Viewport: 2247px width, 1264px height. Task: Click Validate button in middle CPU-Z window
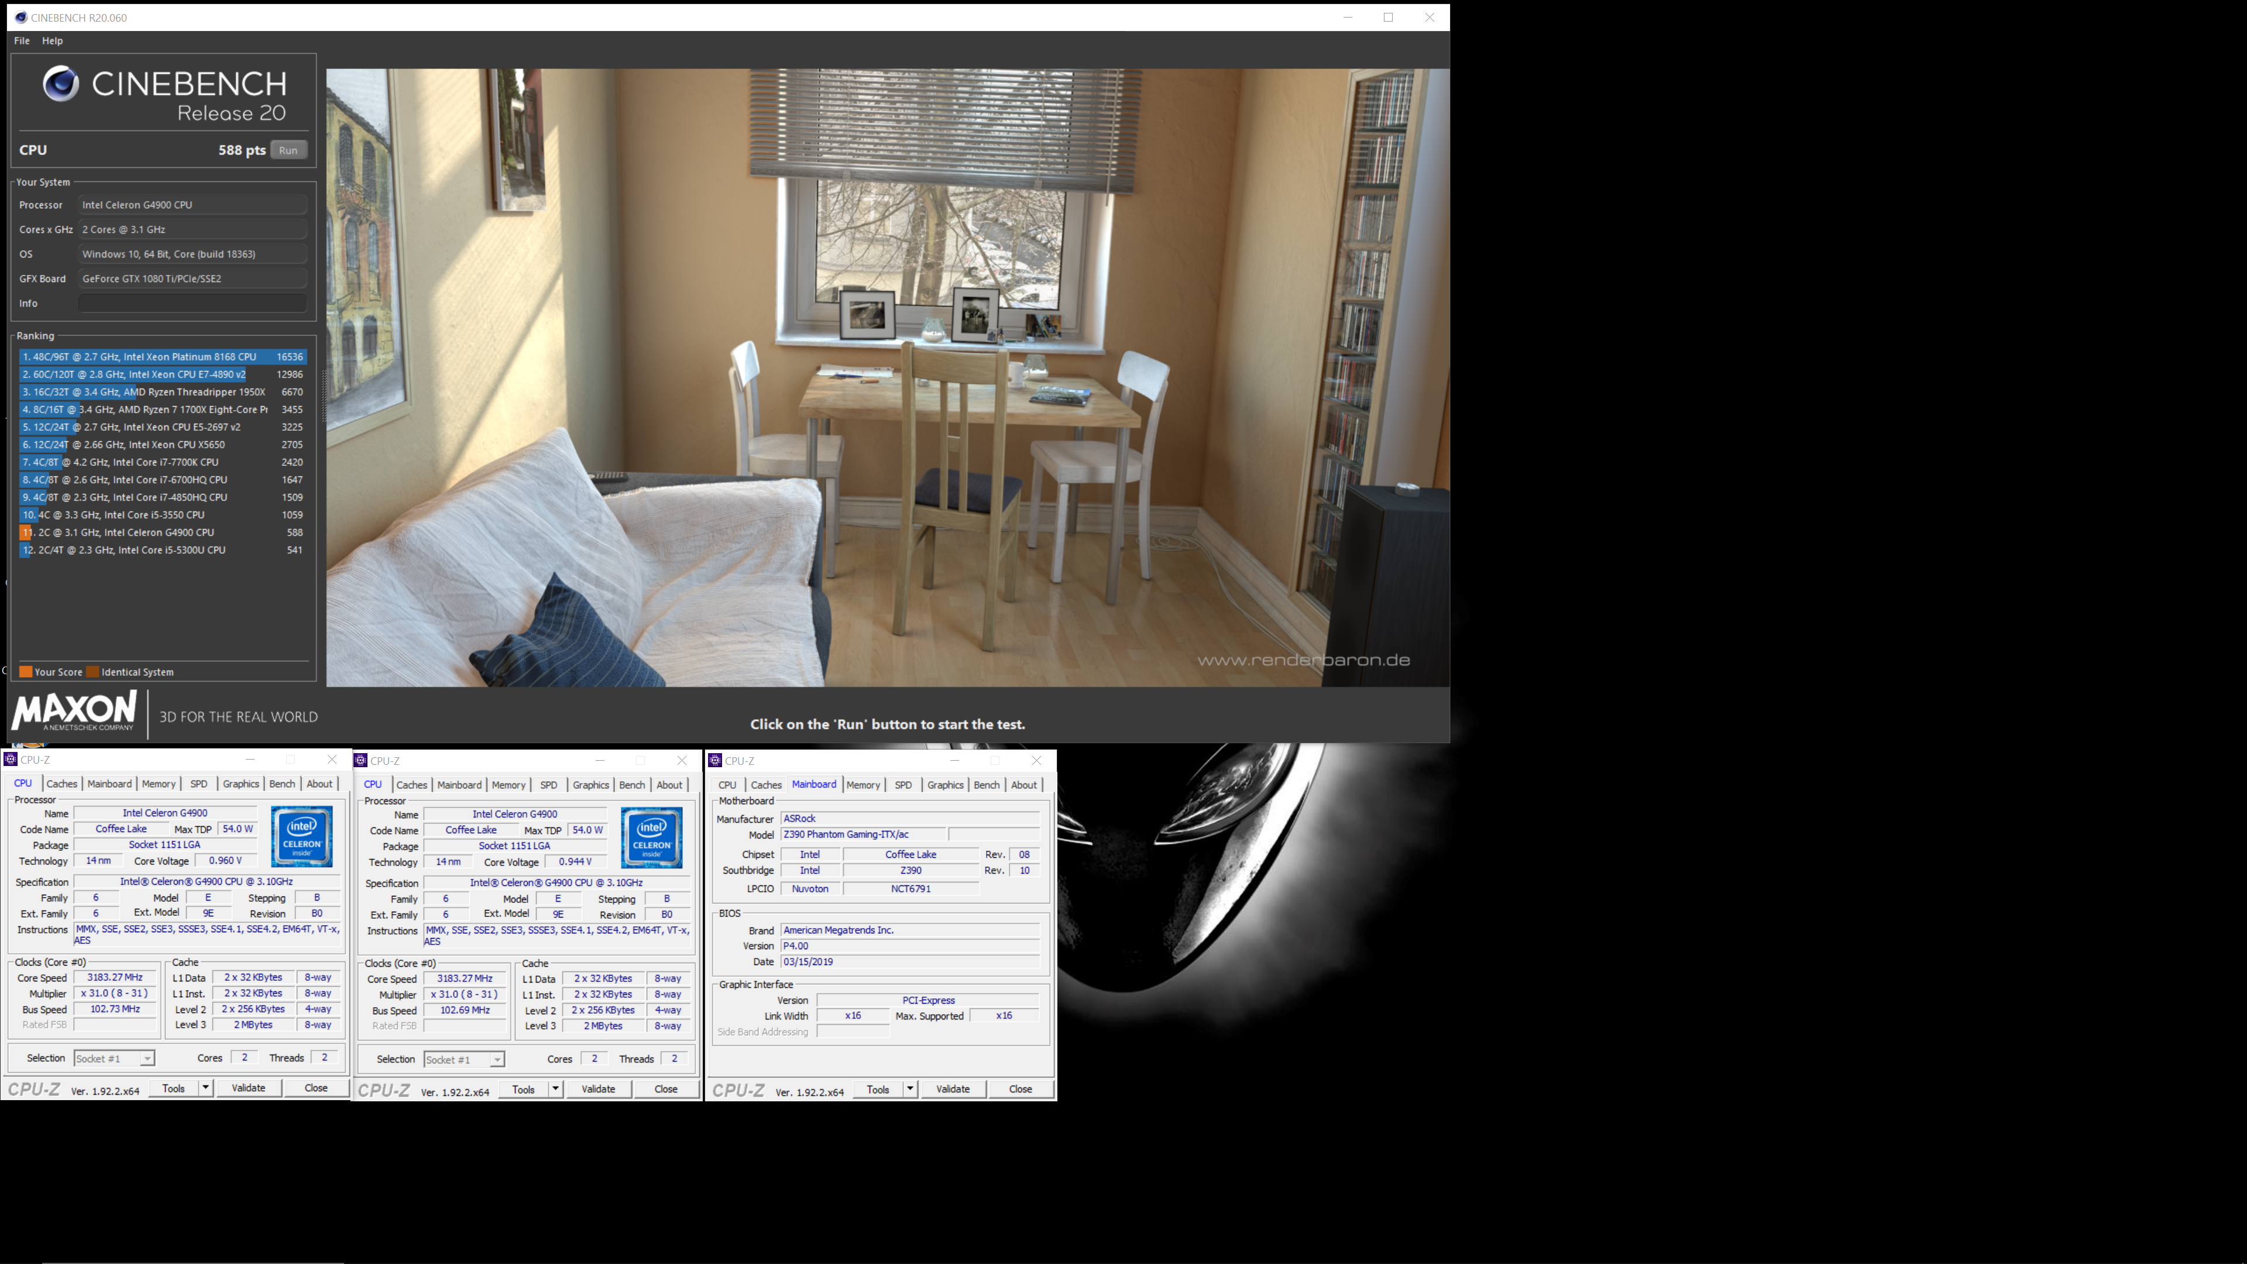(599, 1088)
